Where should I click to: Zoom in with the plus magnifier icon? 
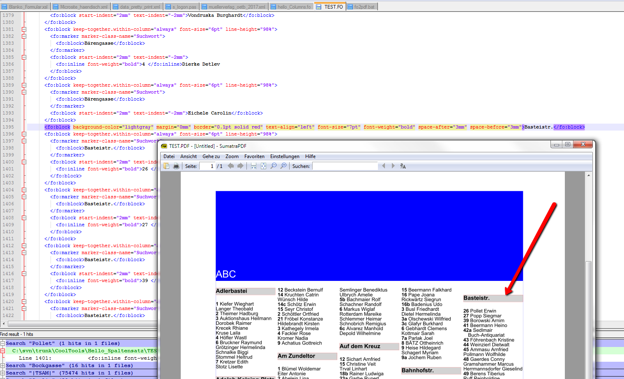tap(283, 166)
